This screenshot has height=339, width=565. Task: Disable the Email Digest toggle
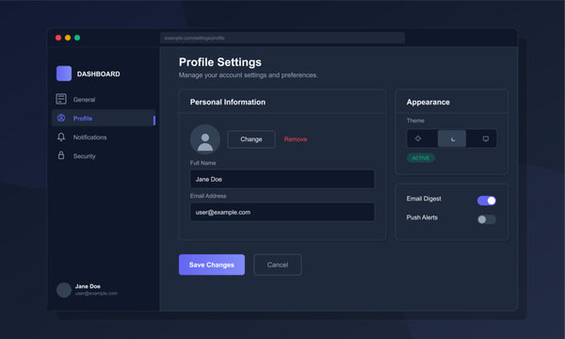coord(487,201)
